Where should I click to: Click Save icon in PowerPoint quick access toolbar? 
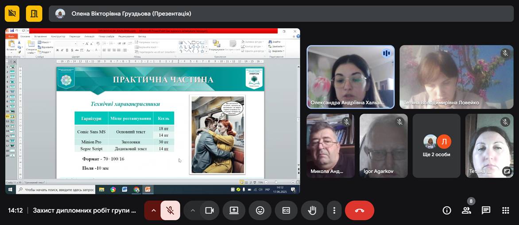pyautogui.click(x=12, y=31)
